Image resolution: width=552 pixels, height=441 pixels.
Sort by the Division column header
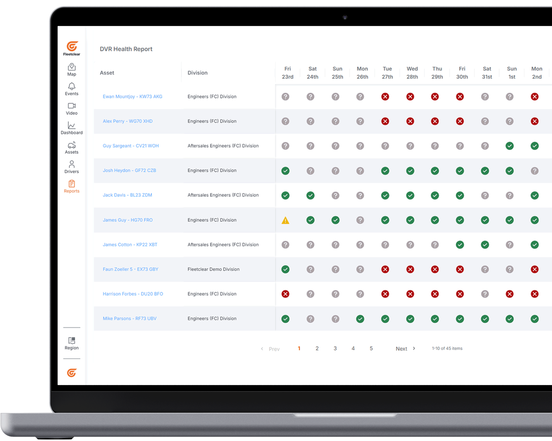(197, 73)
